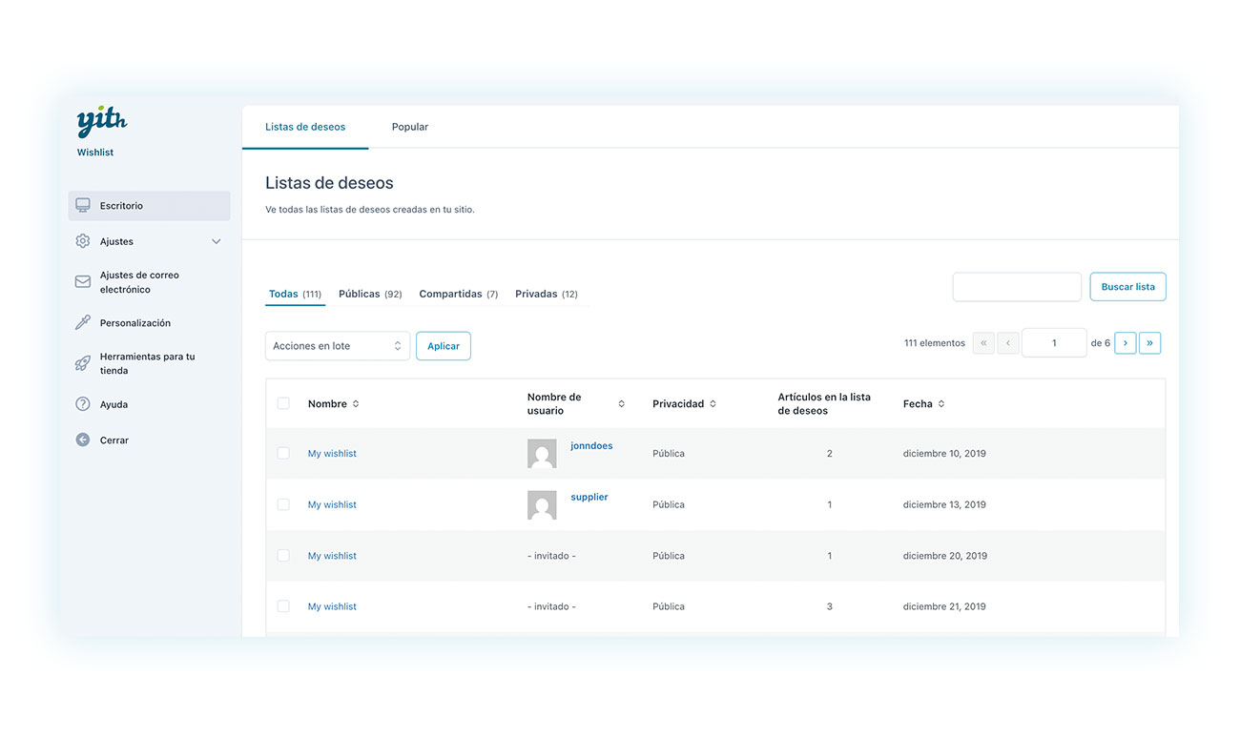Click the wishlist search input field
Viewport: 1240px width, 737px height.
[x=1017, y=287]
